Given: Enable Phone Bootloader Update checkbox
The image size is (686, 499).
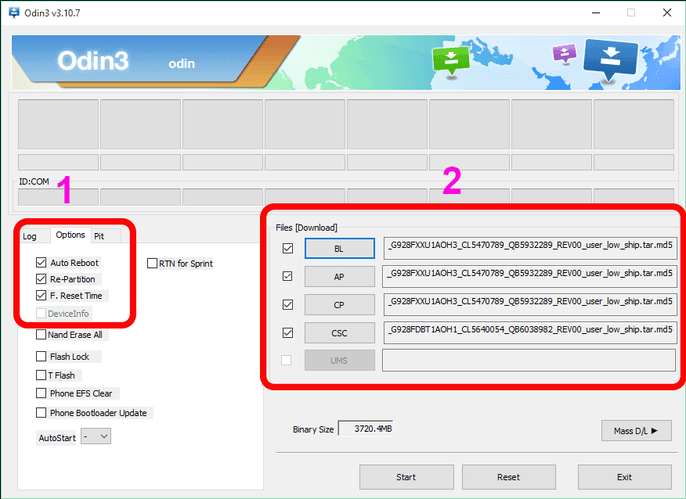Looking at the screenshot, I should 42,412.
